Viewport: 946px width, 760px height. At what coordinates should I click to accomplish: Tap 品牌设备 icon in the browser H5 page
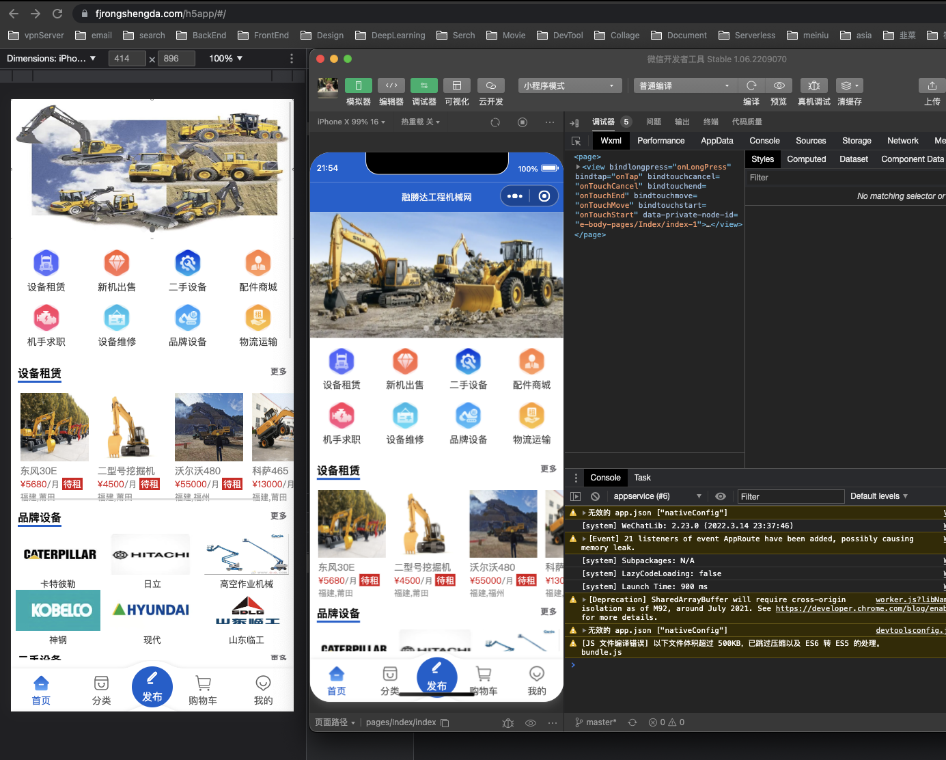188,318
